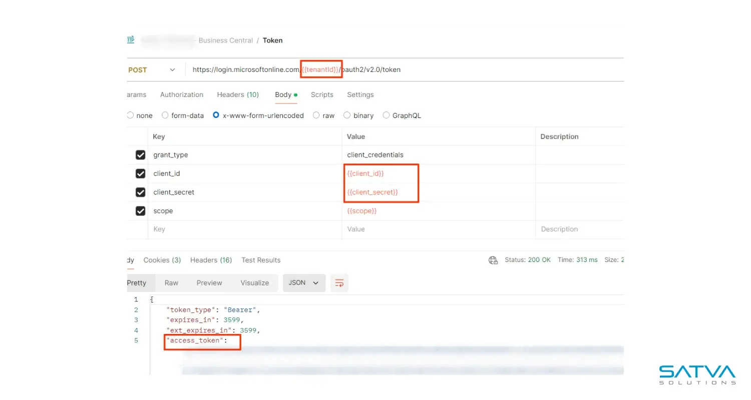Click the Status: 200 OK indicator
The image size is (751, 400).
tap(528, 260)
